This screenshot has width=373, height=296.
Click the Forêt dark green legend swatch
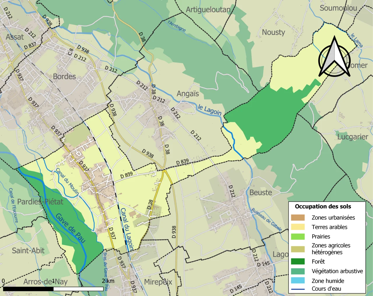point(298,261)
